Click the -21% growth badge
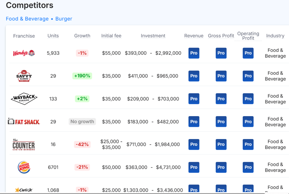Viewport: 289px width, 194px height. point(82,167)
